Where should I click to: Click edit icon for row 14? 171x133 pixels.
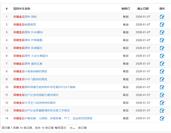162,118
